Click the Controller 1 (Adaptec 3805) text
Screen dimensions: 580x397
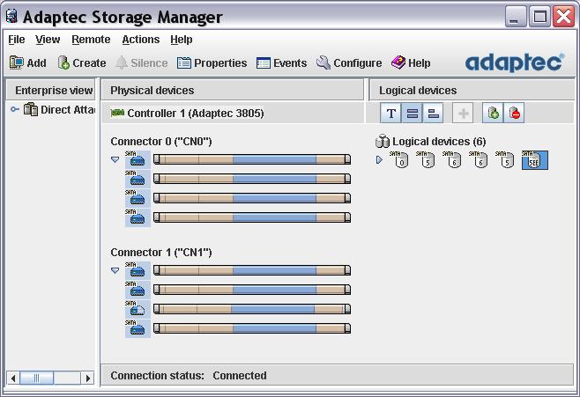point(196,113)
